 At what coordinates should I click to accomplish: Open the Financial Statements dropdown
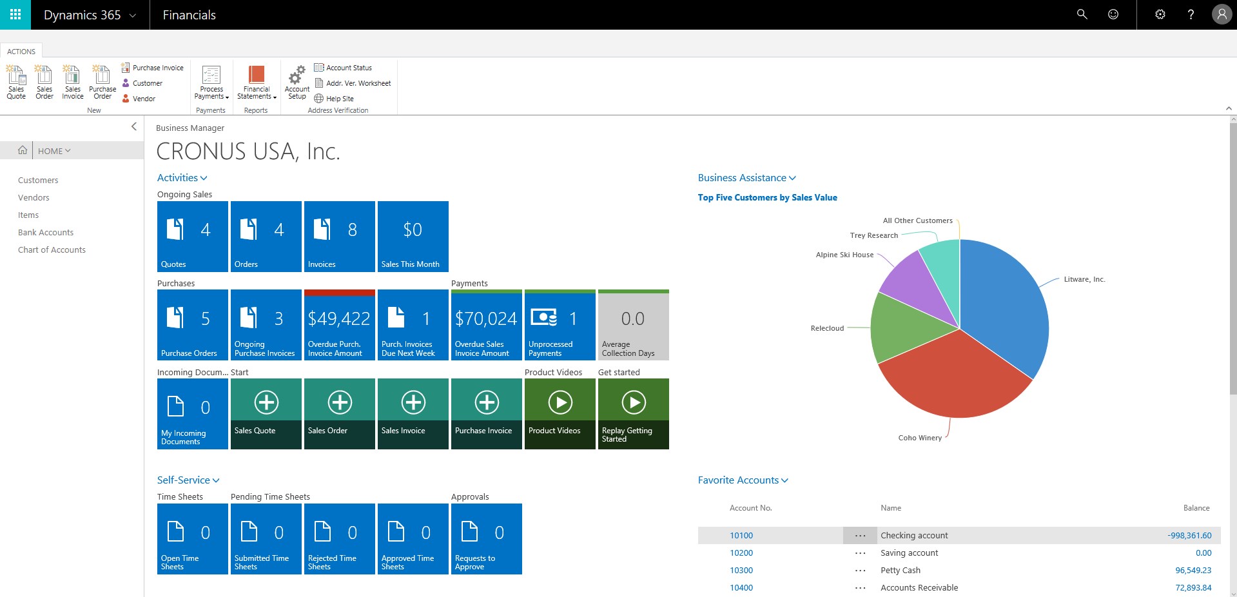(257, 83)
